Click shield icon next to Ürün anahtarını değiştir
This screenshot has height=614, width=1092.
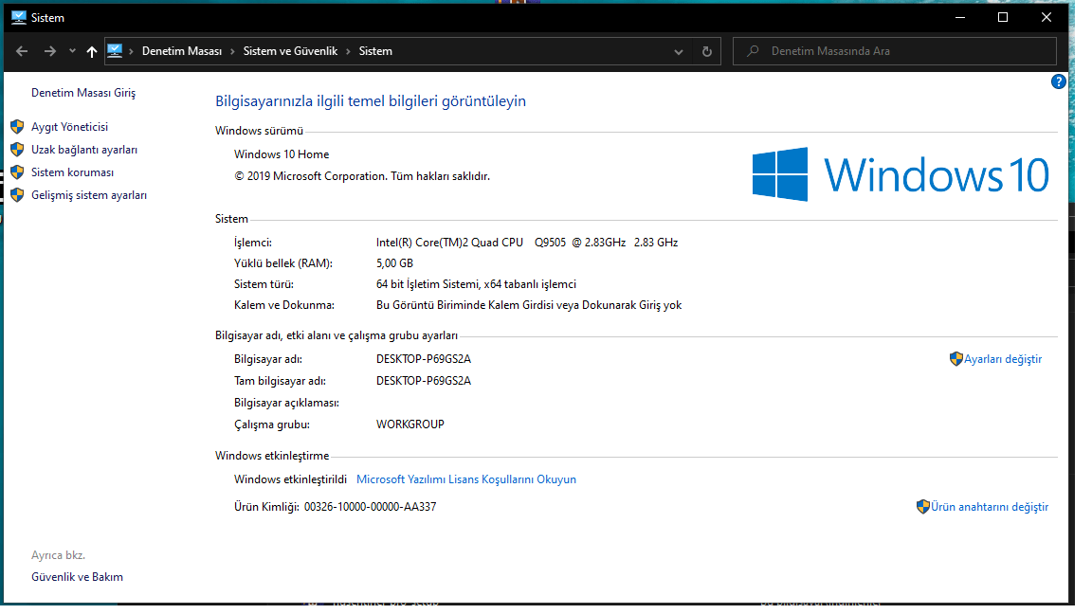coord(922,507)
